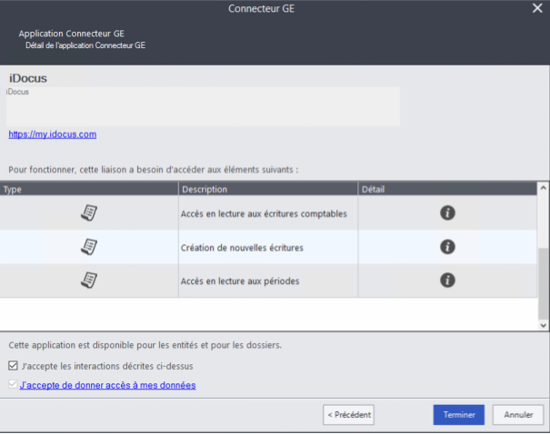Open the J'accepte de donner accès à mes données link
This screenshot has width=550, height=434.
(x=107, y=385)
